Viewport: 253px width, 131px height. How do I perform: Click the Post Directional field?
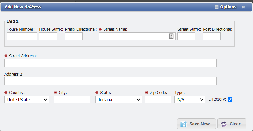pyautogui.click(x=212, y=36)
